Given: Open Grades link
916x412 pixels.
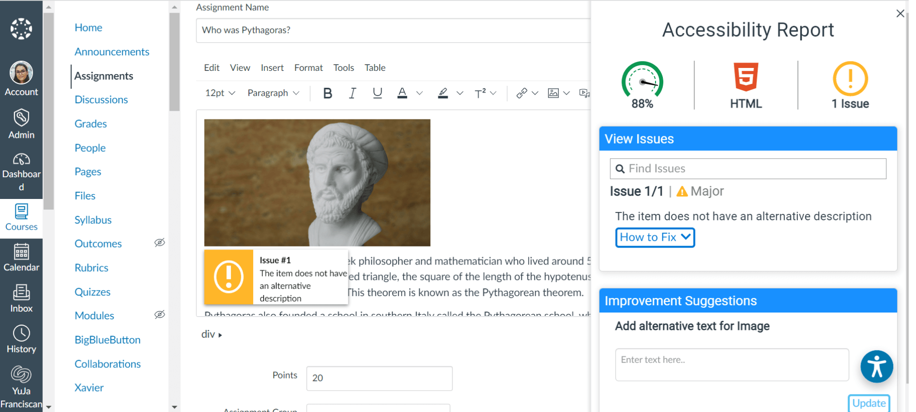Looking at the screenshot, I should pyautogui.click(x=90, y=124).
